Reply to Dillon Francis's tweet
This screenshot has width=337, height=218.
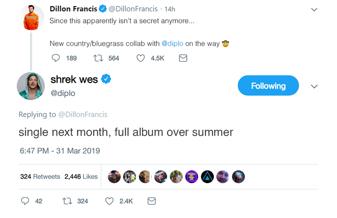coord(56,58)
